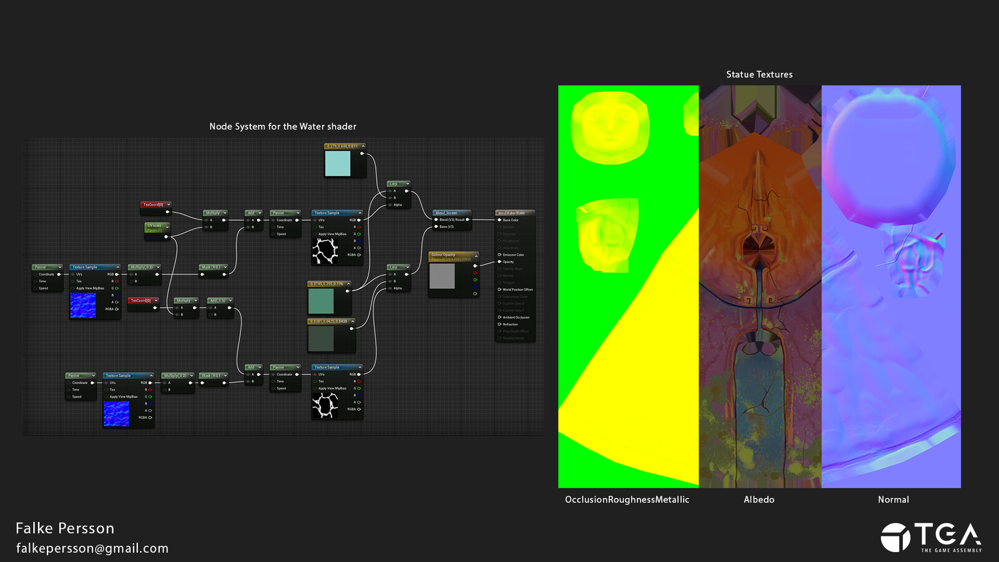Click the Colour Opacity green output pin
Image resolution: width=999 pixels, height=562 pixels.
(x=475, y=280)
